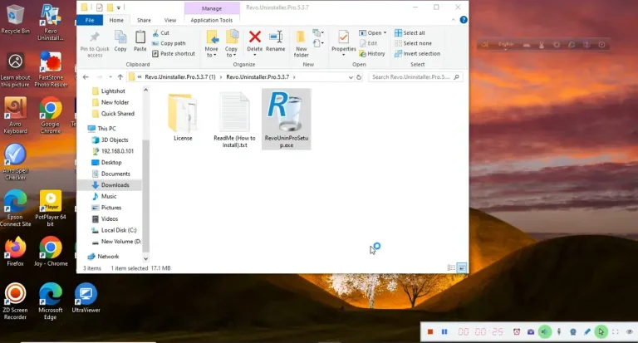Open This PC in navigation pane
The height and width of the screenshot is (343, 638).
106,129
